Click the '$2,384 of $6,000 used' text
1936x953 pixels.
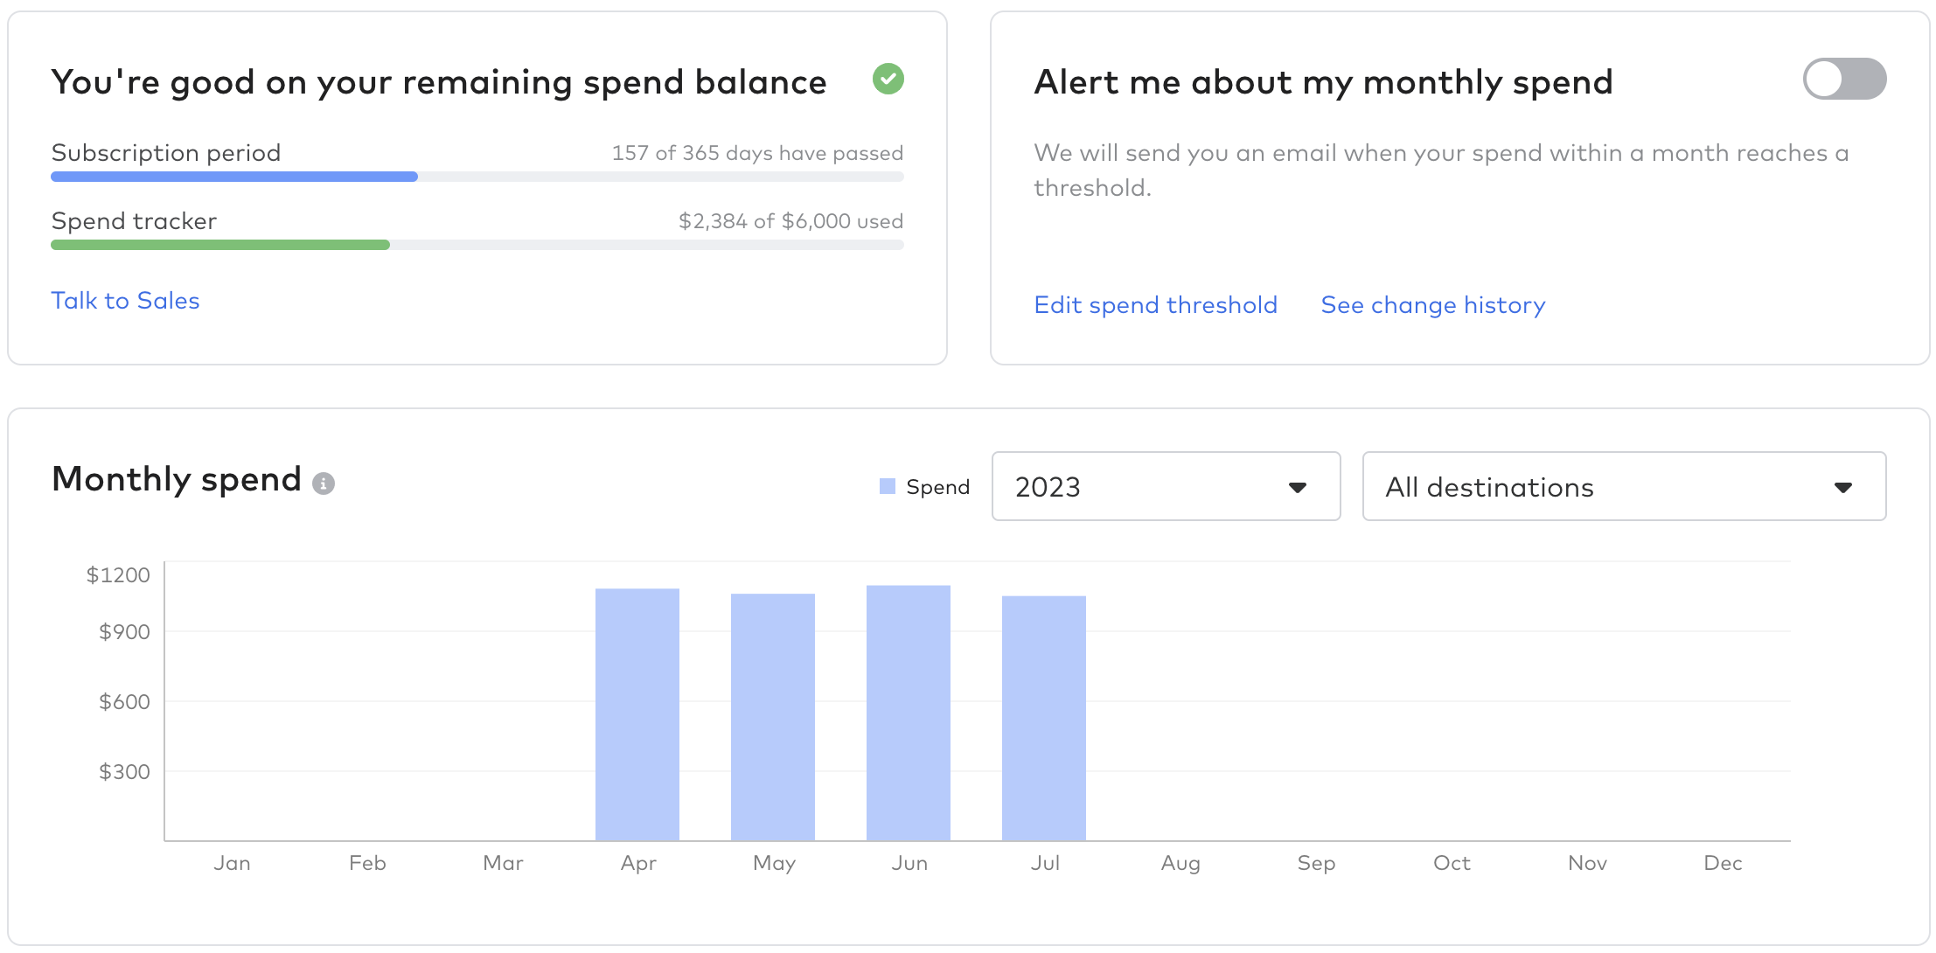point(790,221)
